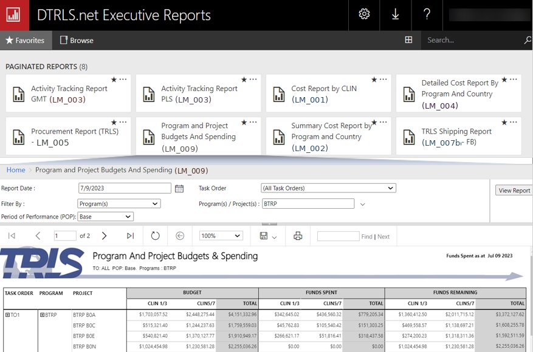
Task: Collapse the parameters pane handle
Action: click(269, 224)
